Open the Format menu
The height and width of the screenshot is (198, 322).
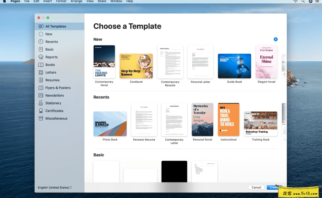(x=61, y=1)
